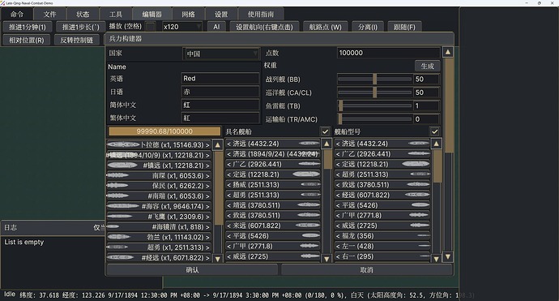Screen dimensions: 559x301
Task: Remove 南琛 (x1, 6053.6) from the fleet
Action: click(x=159, y=176)
